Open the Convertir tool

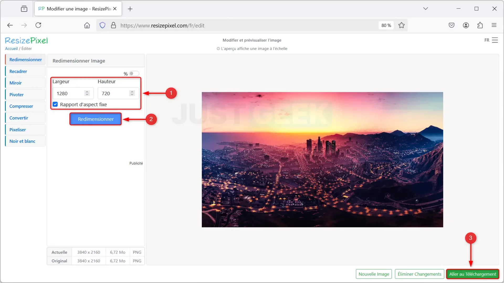(25, 118)
